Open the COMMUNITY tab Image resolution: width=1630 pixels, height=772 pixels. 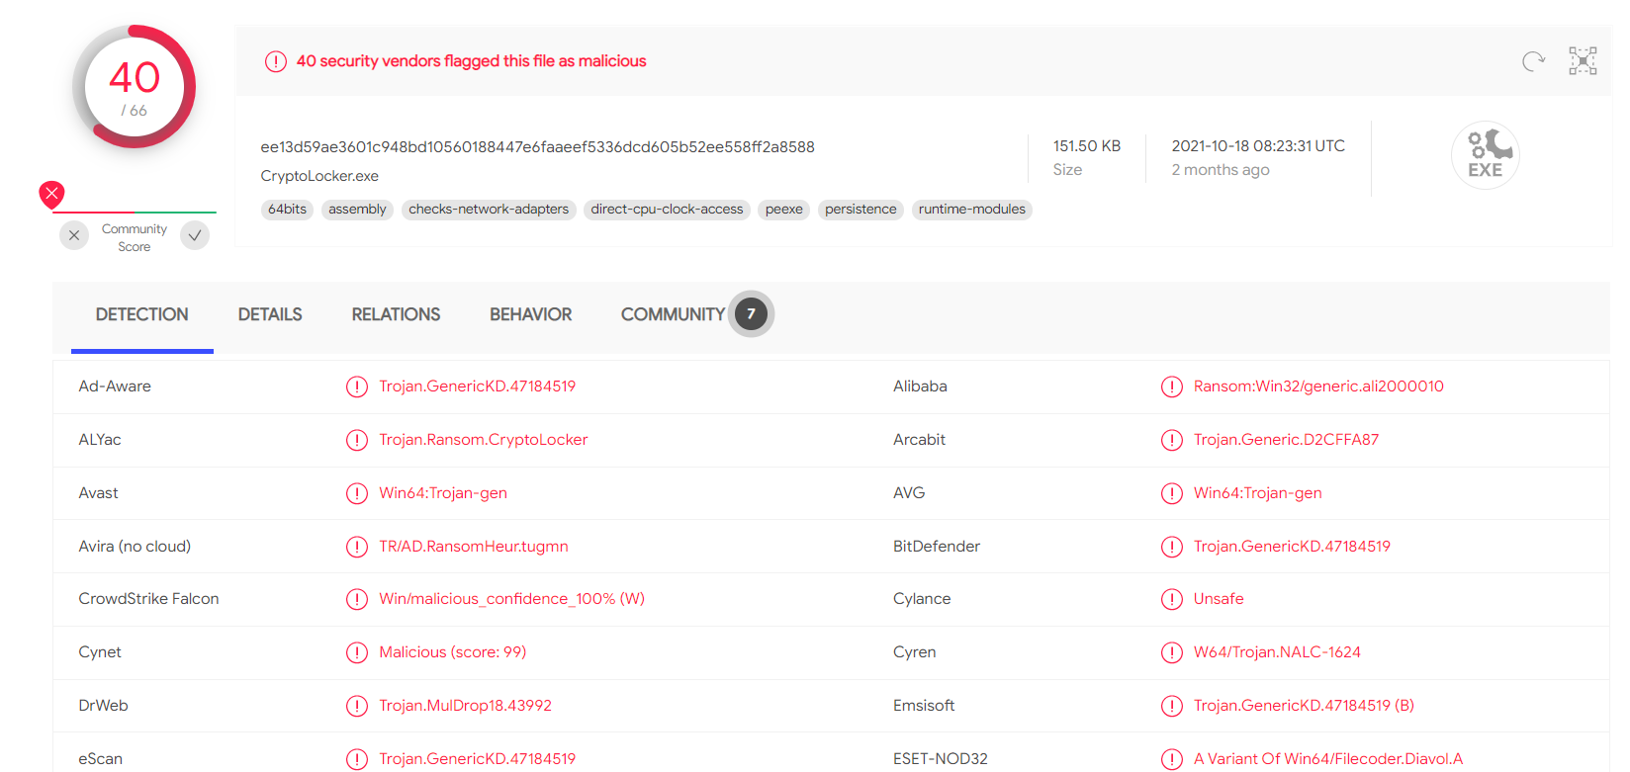(x=673, y=314)
